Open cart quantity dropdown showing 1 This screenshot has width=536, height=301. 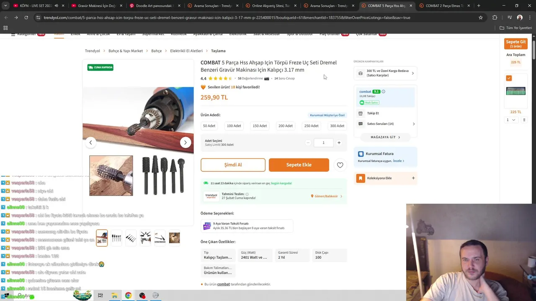(x=510, y=120)
